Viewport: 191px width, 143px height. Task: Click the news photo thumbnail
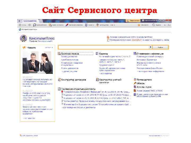[38, 62]
